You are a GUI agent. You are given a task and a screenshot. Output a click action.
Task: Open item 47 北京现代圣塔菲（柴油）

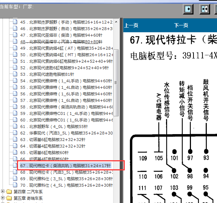(x=61, y=35)
